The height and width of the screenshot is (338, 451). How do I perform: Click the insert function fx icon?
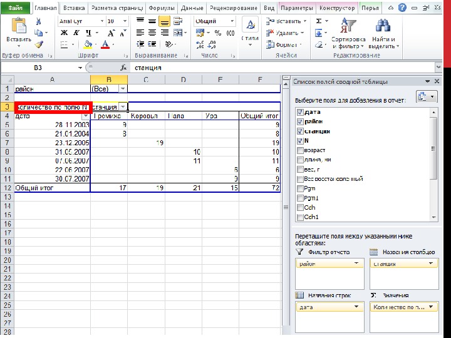tap(124, 68)
